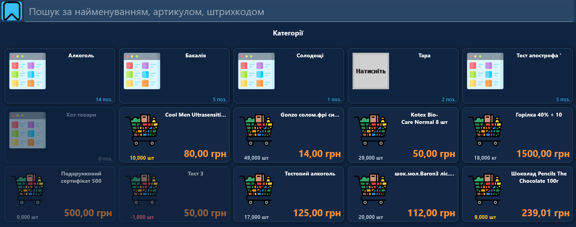Click the 239,01 грн price
This screenshot has width=576, height=227.
[546, 213]
